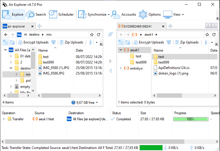Click destino in the left breadcrumb path
220x151 pixels.
pos(34,34)
